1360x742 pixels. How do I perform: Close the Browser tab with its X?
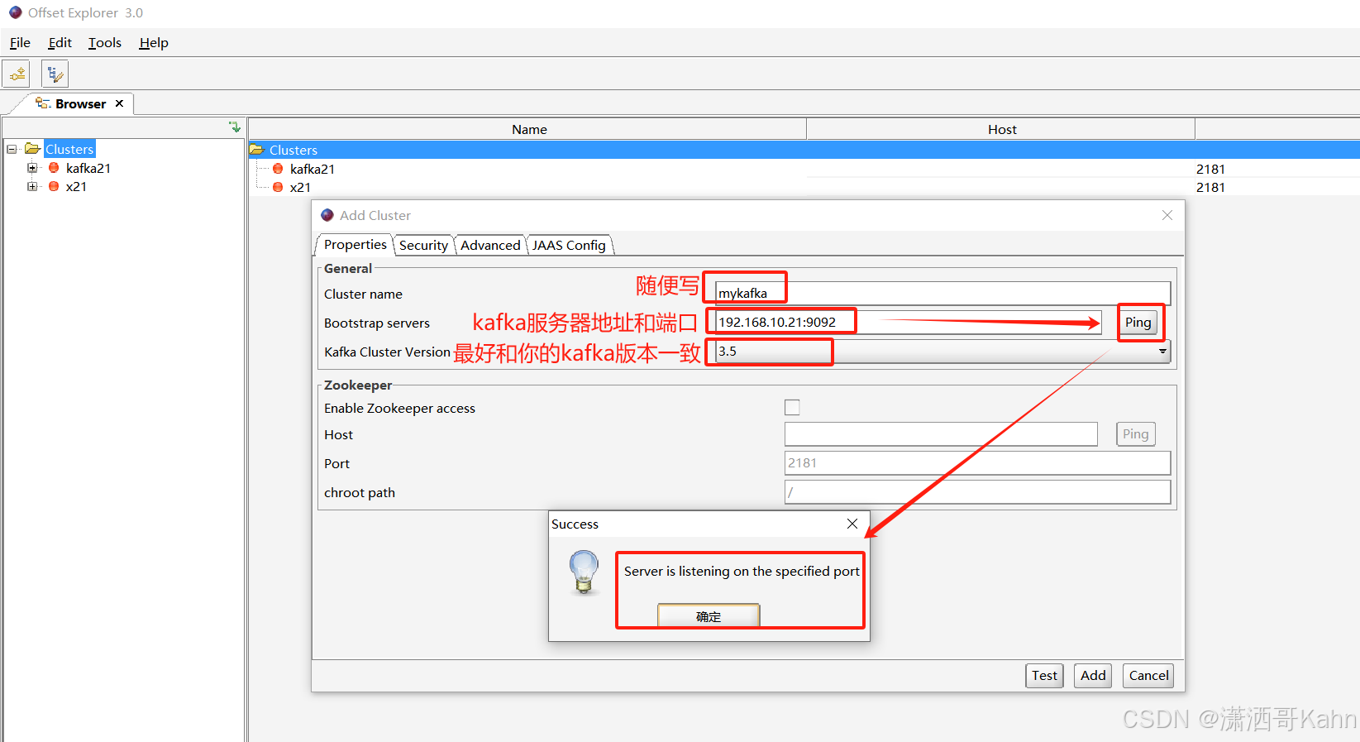pos(119,103)
